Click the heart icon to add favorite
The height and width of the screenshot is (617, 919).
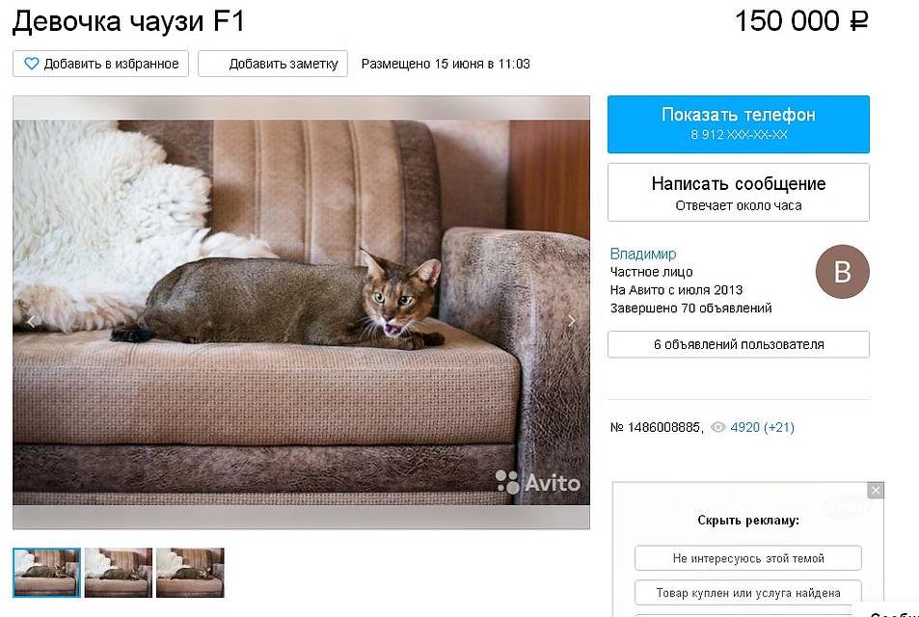31,64
